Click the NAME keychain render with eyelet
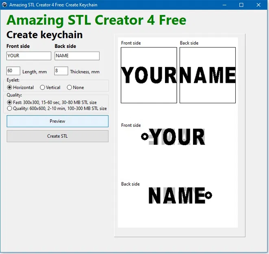 click(x=180, y=195)
